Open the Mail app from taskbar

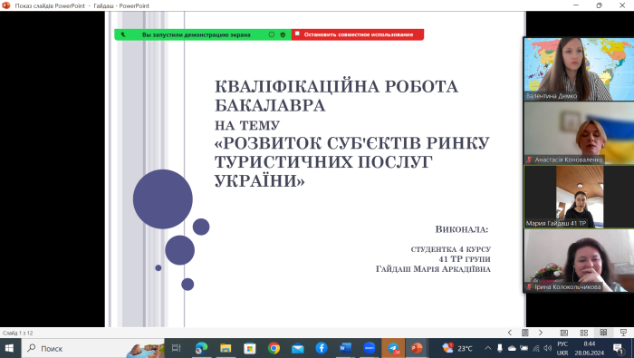(x=298, y=348)
